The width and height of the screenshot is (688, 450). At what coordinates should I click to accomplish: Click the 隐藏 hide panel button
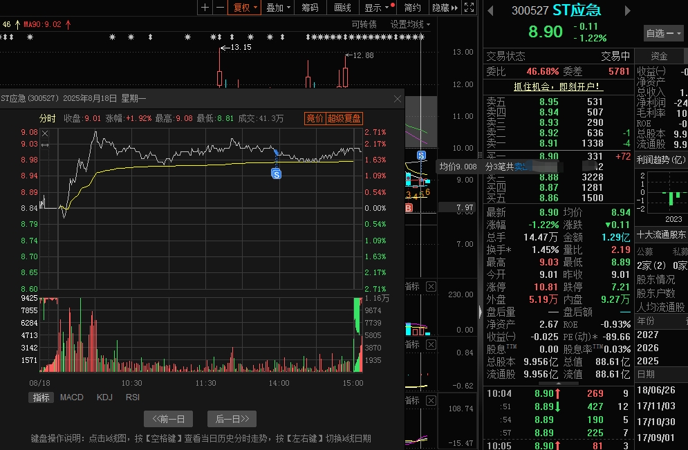[x=445, y=8]
